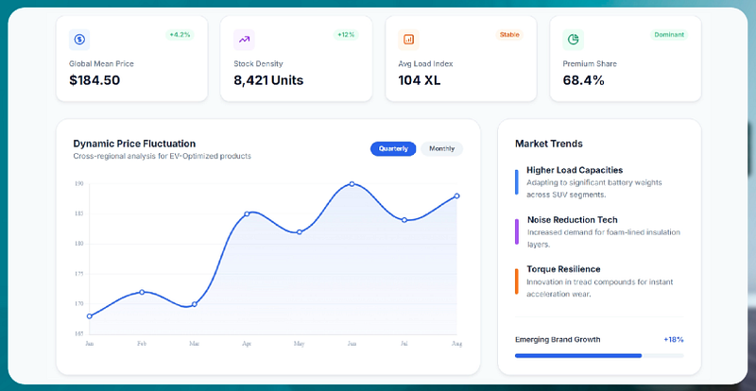
Task: Click the Apr x-axis label
Action: click(x=247, y=344)
